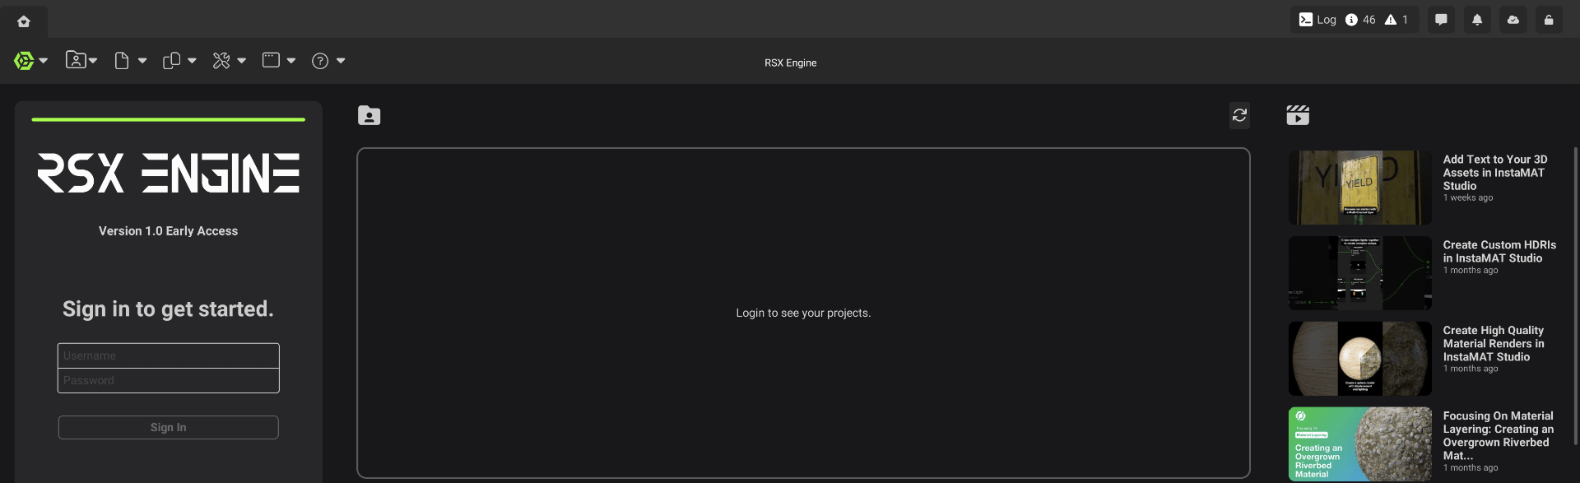1580x483 pixels.
Task: Click the video clapperboard tutorials icon
Action: pos(1298,115)
